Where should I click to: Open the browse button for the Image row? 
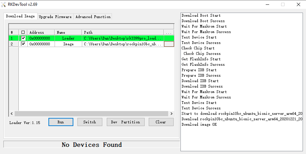[169, 44]
